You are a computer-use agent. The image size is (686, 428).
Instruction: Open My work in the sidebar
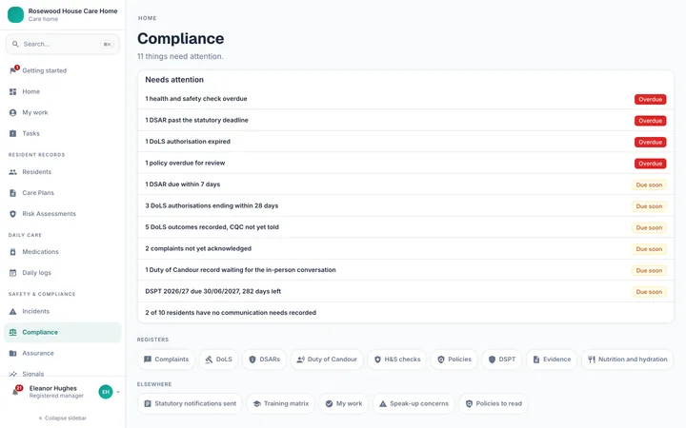coord(63,112)
